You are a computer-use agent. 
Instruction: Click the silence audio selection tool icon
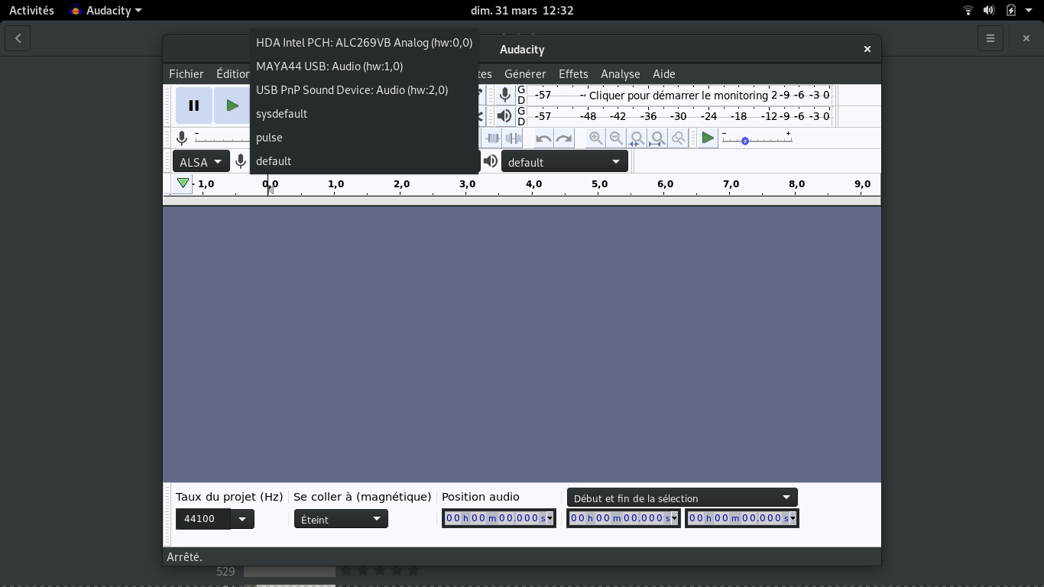point(514,138)
